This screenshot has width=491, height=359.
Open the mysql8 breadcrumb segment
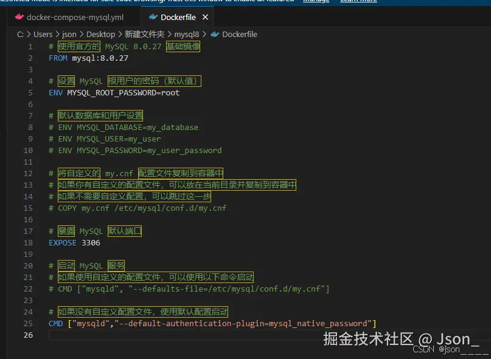(187, 35)
